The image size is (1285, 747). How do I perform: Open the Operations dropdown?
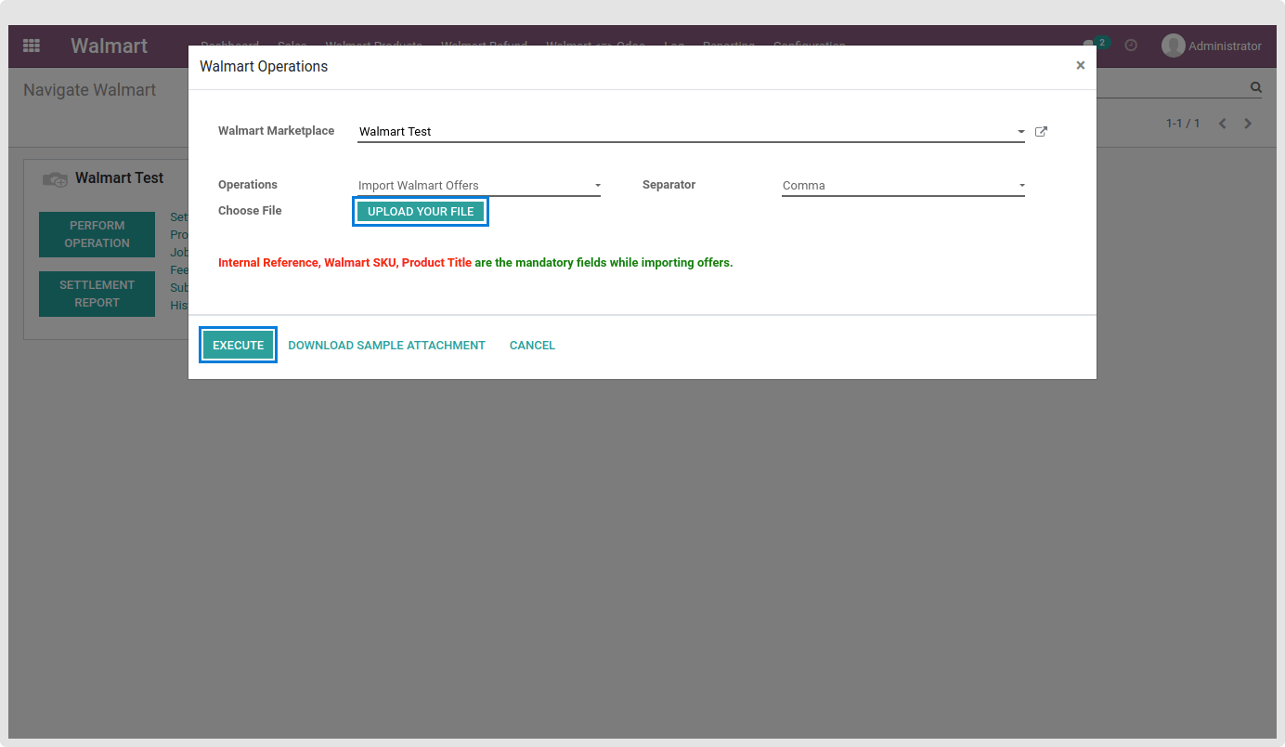(x=479, y=186)
